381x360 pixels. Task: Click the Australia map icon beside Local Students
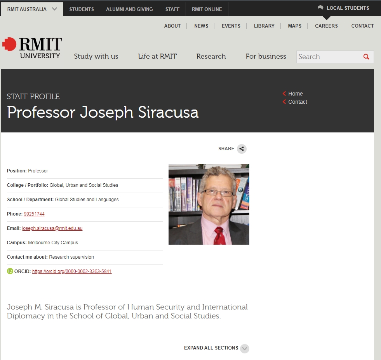320,7
